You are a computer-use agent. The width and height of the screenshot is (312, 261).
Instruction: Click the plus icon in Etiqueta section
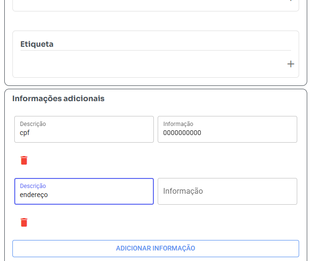(291, 64)
